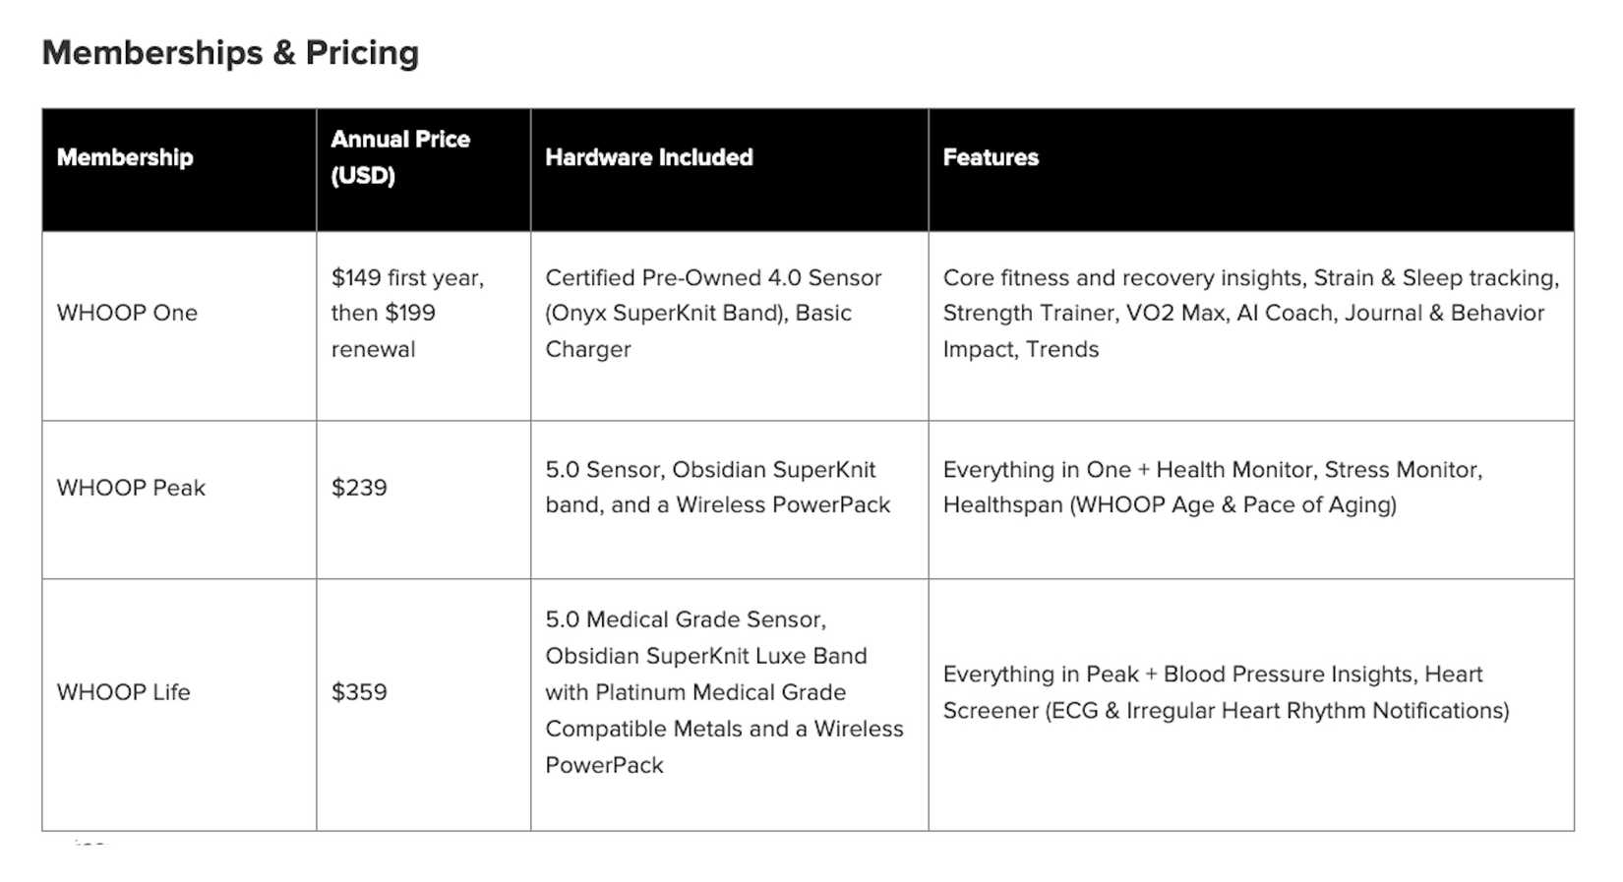Click the words 'then $199' in WHOOP One price
Image resolution: width=1623 pixels, height=882 pixels.
click(x=383, y=313)
